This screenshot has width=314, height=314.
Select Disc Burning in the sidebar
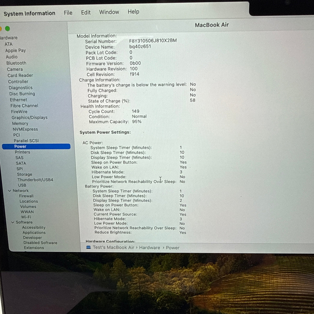click(22, 94)
